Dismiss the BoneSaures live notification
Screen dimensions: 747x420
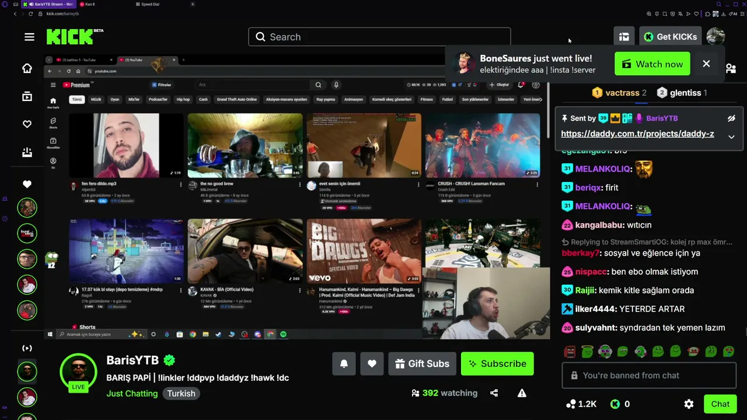[x=706, y=64]
